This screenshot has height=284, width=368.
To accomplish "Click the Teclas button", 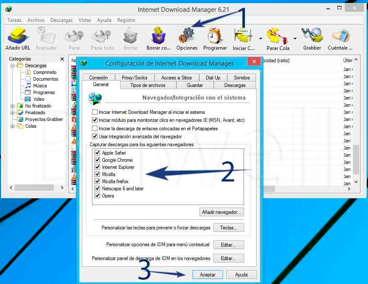I will (229, 227).
